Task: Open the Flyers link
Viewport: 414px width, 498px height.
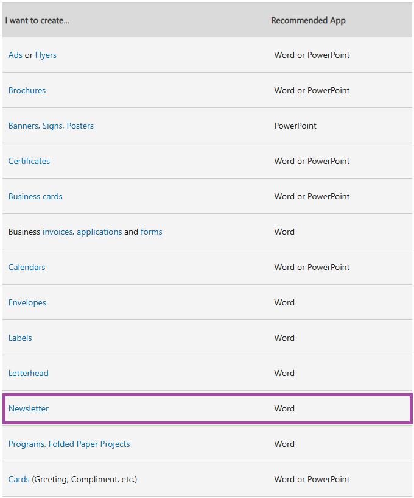Action: click(x=46, y=55)
